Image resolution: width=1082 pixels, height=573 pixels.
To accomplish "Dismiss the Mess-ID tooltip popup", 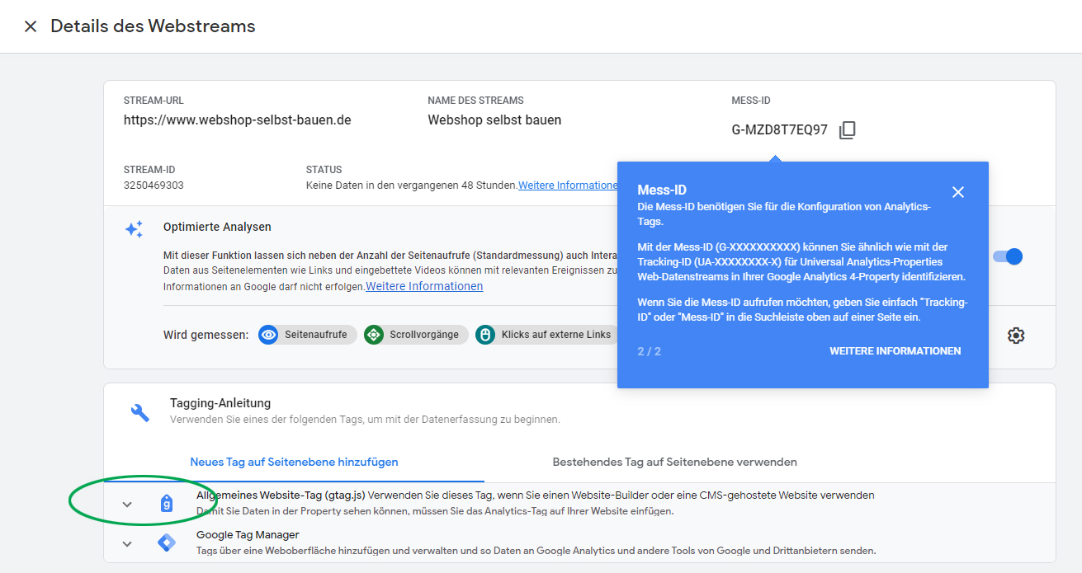I will (957, 192).
